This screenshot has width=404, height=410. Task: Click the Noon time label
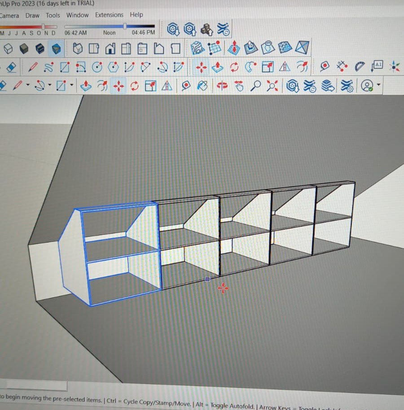click(109, 33)
